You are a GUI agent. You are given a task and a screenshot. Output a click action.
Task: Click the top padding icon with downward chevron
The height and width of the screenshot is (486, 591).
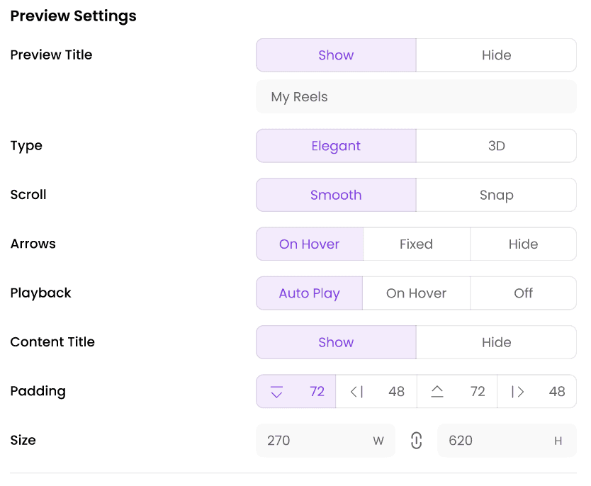[x=276, y=392]
